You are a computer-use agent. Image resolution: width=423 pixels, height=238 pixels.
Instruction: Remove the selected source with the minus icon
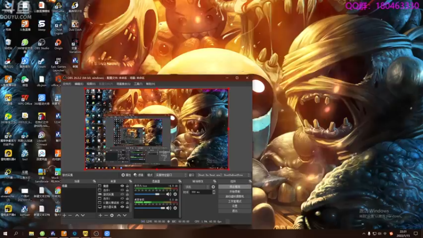(106, 215)
